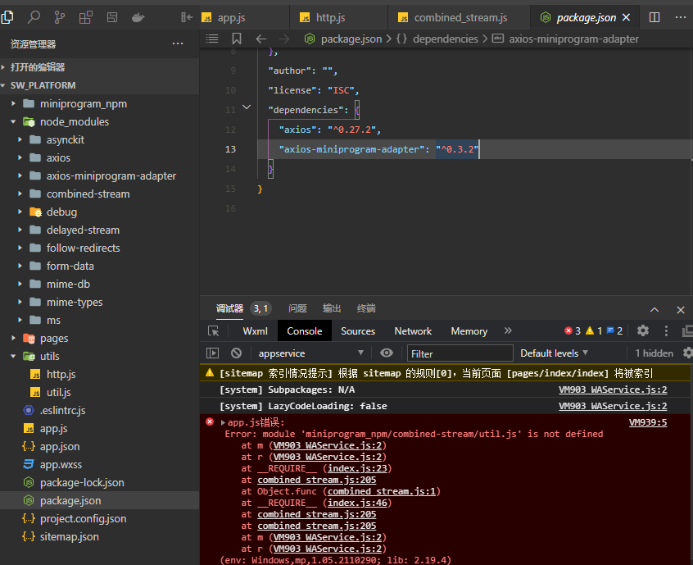Close the debugger panel
The image size is (693, 565).
[x=681, y=310]
